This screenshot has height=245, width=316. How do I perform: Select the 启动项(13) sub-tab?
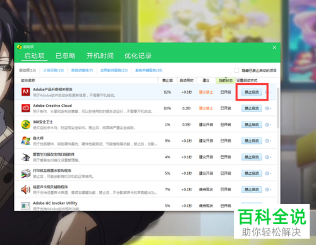click(x=28, y=70)
